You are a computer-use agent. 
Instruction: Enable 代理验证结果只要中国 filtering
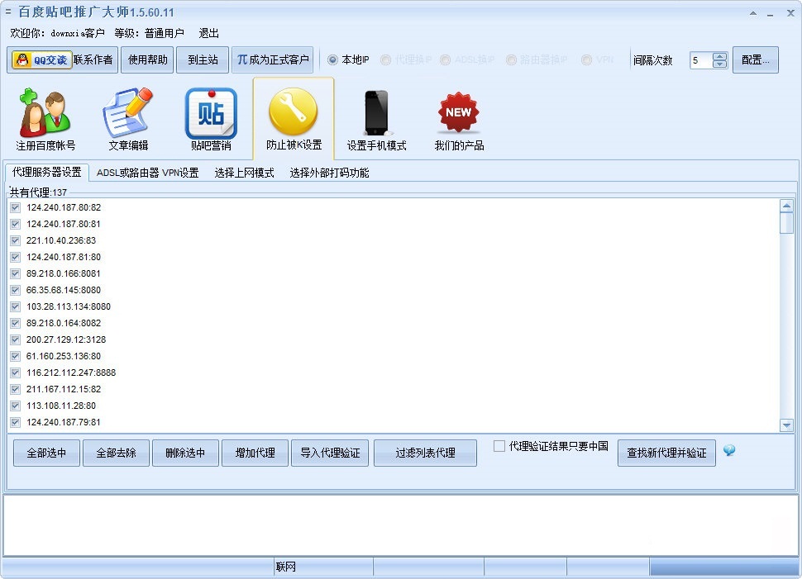tap(497, 446)
